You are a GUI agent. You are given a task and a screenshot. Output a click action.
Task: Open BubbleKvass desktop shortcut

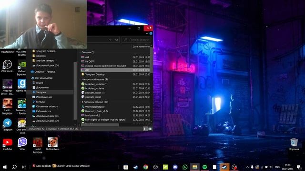point(53,144)
